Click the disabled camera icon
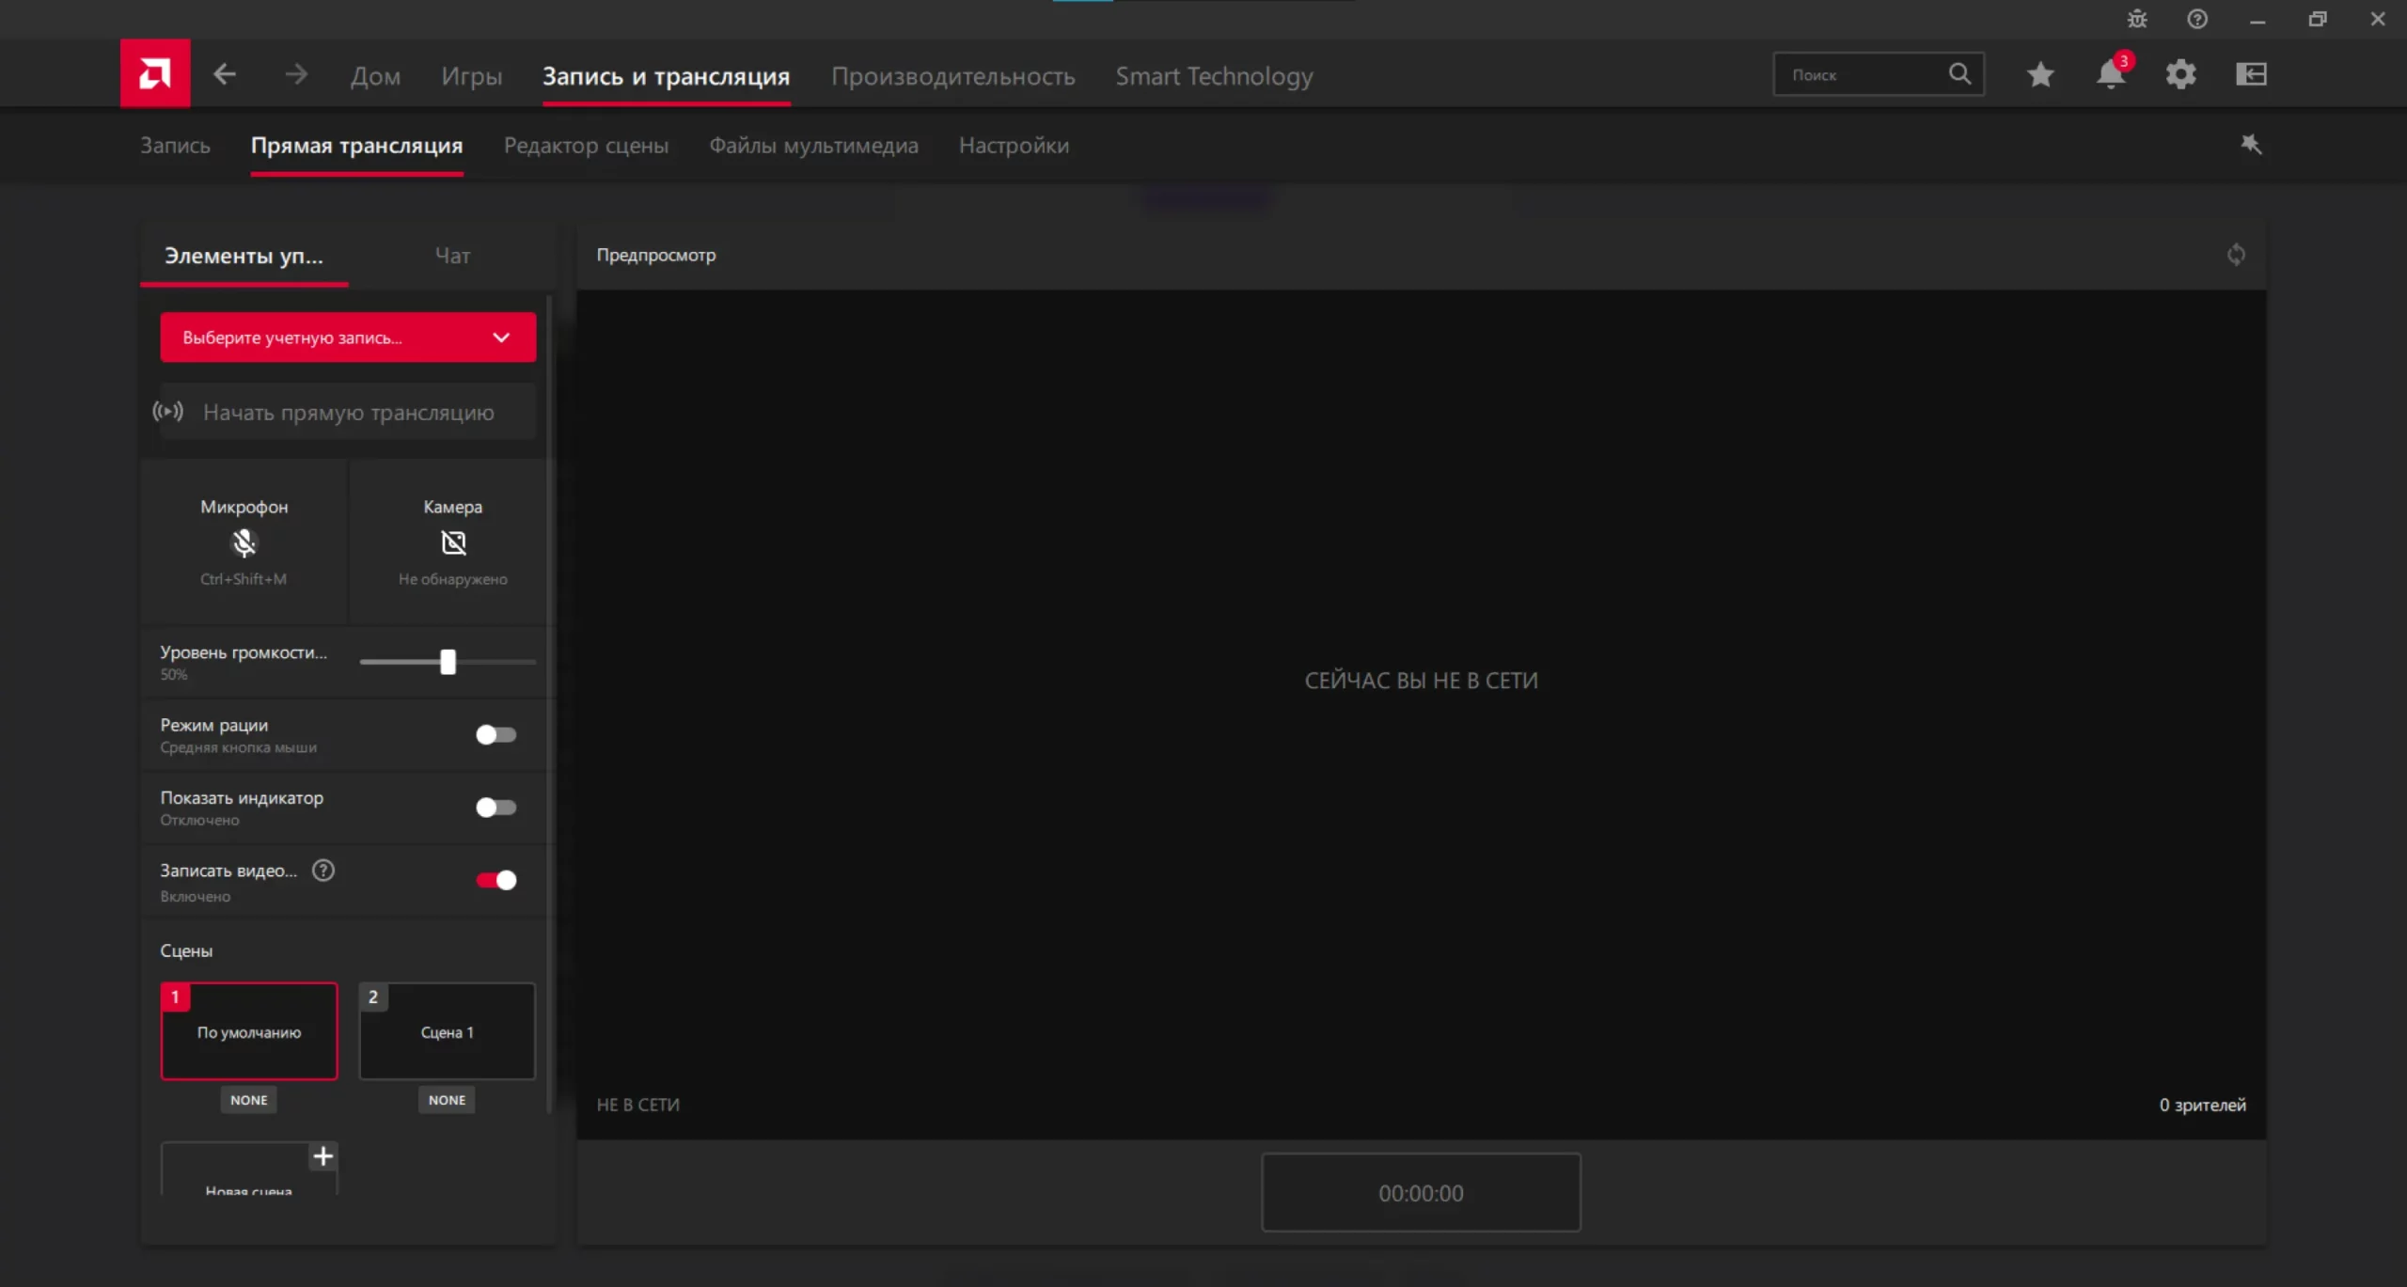 [453, 542]
